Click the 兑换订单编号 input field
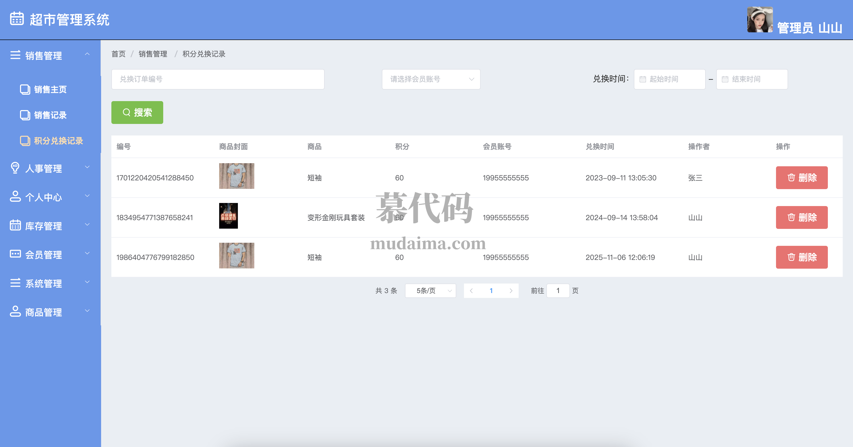Viewport: 853px width, 447px height. (218, 79)
